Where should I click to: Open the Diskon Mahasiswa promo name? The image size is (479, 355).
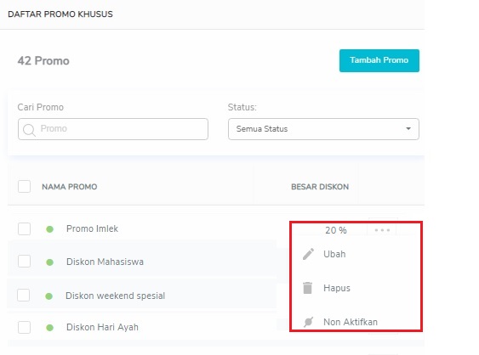pyautogui.click(x=105, y=262)
